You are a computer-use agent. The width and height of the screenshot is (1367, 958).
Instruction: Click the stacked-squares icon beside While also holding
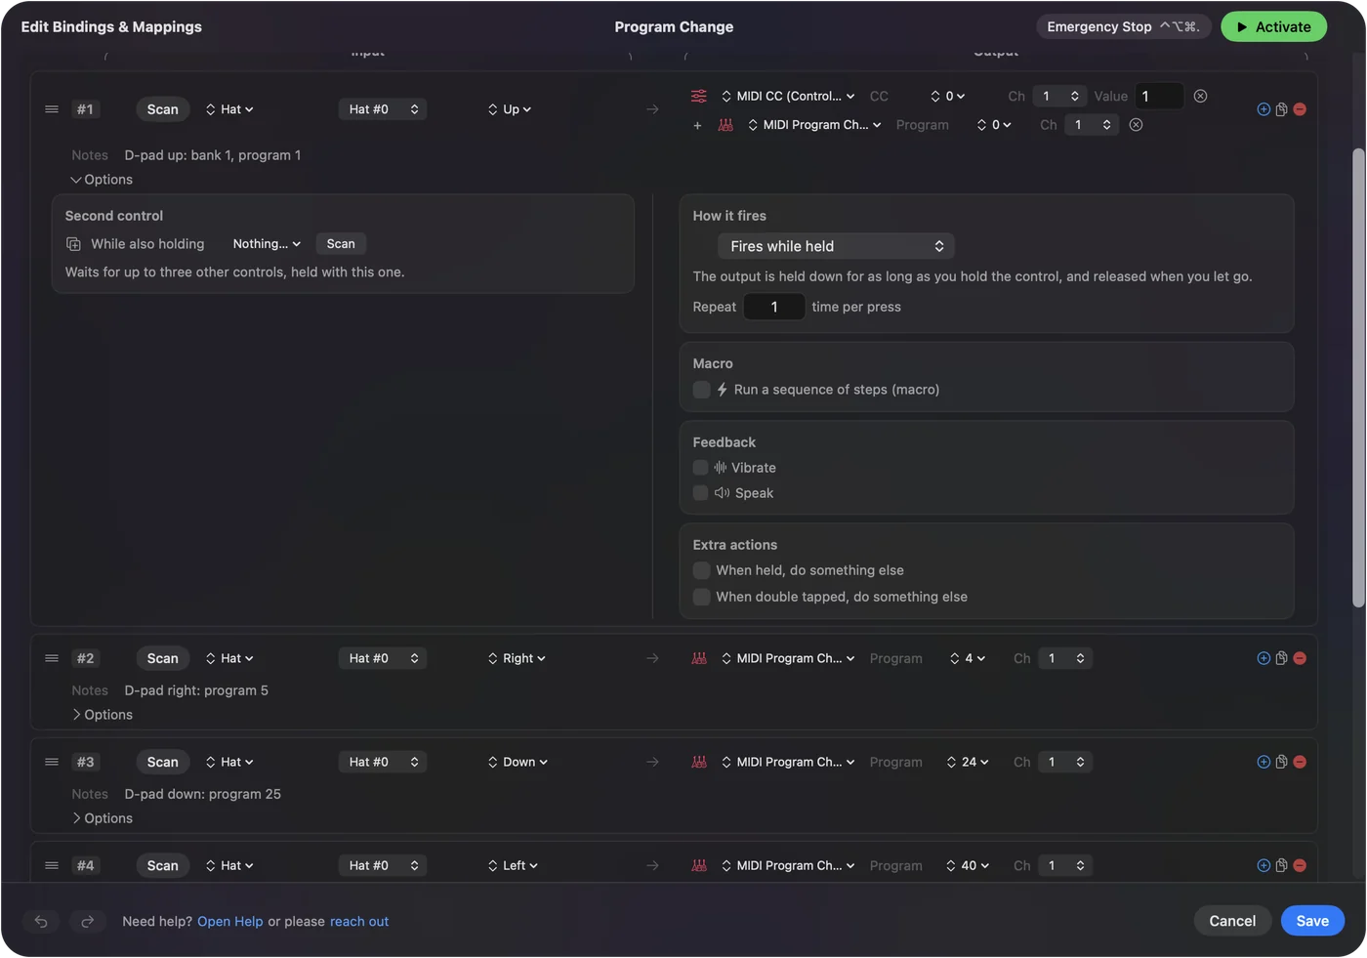click(73, 244)
